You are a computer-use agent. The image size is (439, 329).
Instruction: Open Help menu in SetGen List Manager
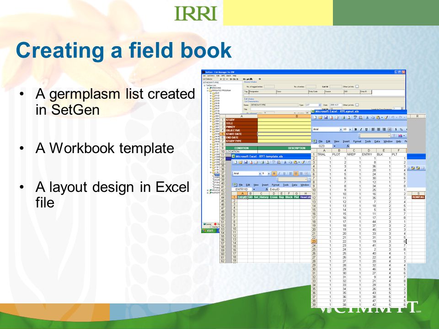tap(235, 76)
